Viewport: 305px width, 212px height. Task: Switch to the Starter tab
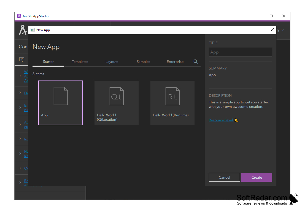[48, 62]
